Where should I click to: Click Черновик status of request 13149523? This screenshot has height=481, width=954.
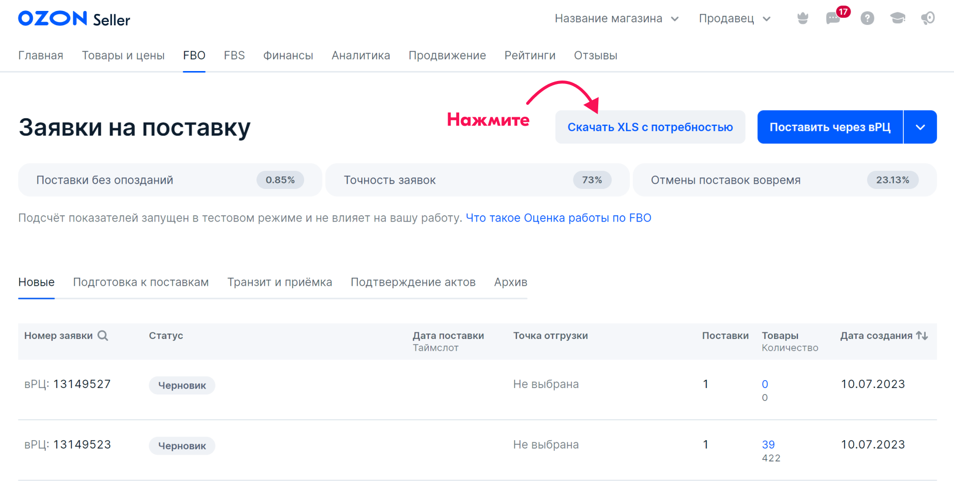point(182,446)
